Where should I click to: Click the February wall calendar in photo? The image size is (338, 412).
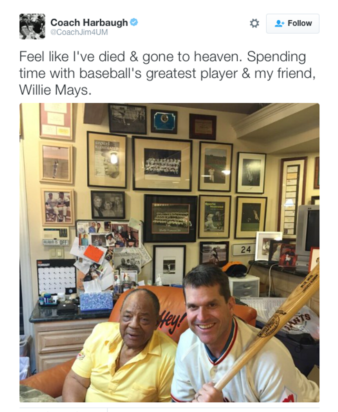(56, 277)
